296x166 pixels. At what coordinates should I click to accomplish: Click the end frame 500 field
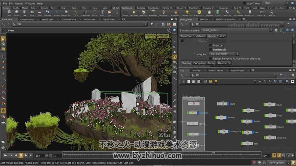(266, 156)
